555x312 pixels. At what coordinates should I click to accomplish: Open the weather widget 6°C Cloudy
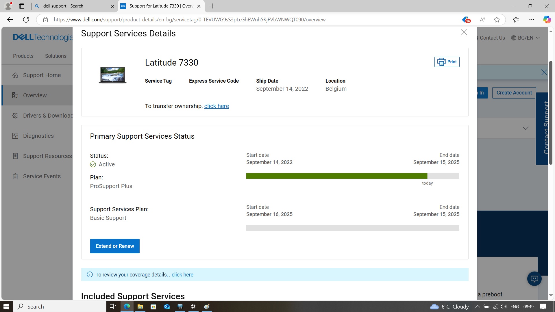click(x=449, y=307)
